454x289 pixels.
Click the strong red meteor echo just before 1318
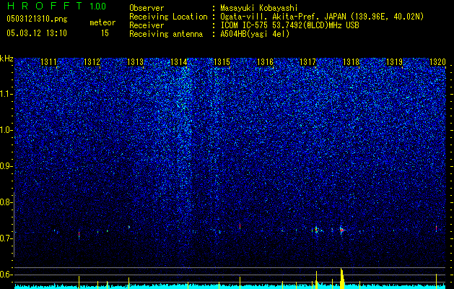[342, 230]
